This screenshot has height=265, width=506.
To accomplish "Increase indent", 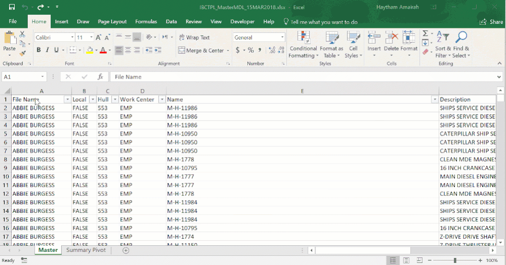I will pyautogui.click(x=158, y=50).
